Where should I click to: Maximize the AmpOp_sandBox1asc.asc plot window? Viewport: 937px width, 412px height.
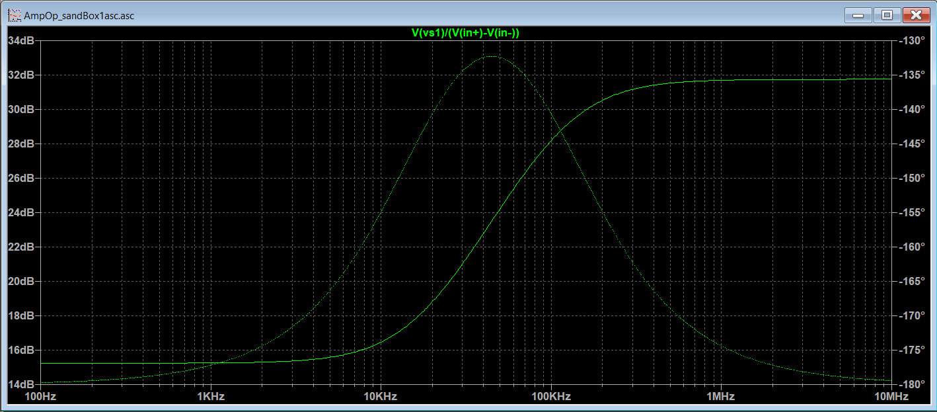click(887, 15)
